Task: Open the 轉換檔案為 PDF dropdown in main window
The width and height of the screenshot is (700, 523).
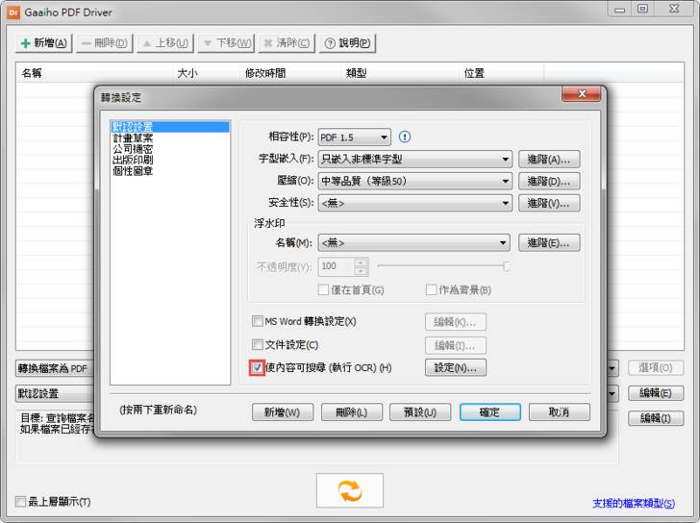Action: pos(612,368)
